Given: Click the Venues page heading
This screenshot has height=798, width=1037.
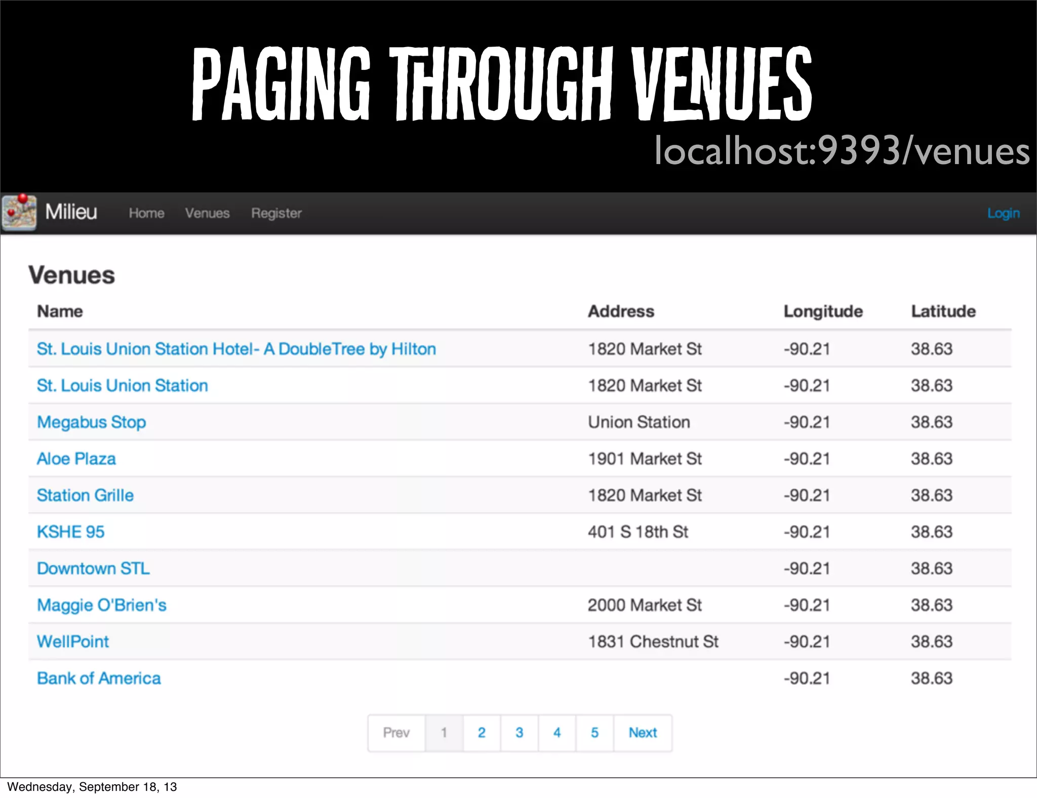Looking at the screenshot, I should pos(72,275).
